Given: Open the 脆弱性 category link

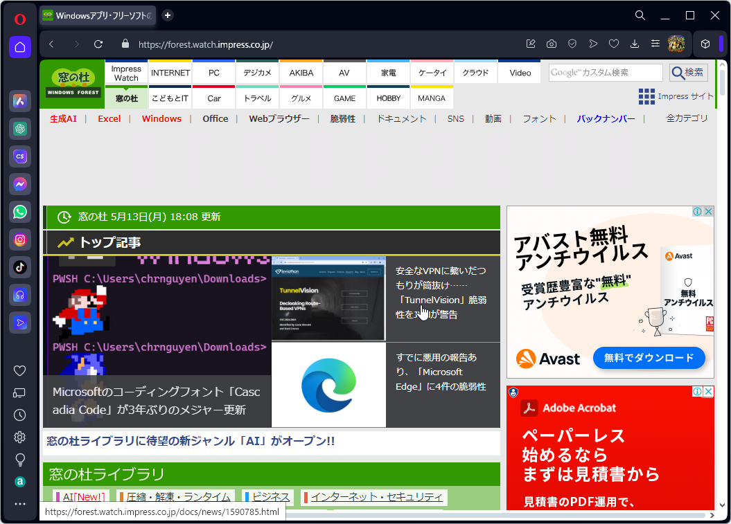Looking at the screenshot, I should pos(343,118).
